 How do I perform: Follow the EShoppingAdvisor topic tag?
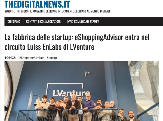(32, 58)
